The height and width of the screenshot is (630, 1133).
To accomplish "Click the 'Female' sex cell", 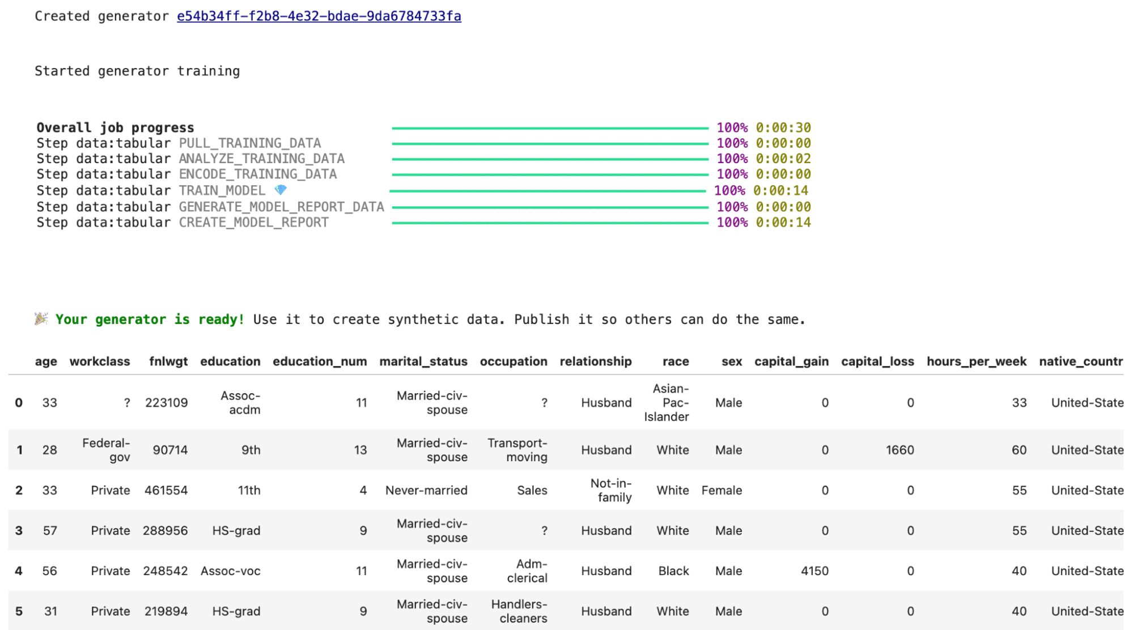I will click(722, 490).
